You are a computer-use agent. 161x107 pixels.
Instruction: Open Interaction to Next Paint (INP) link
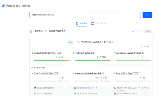point(89,73)
